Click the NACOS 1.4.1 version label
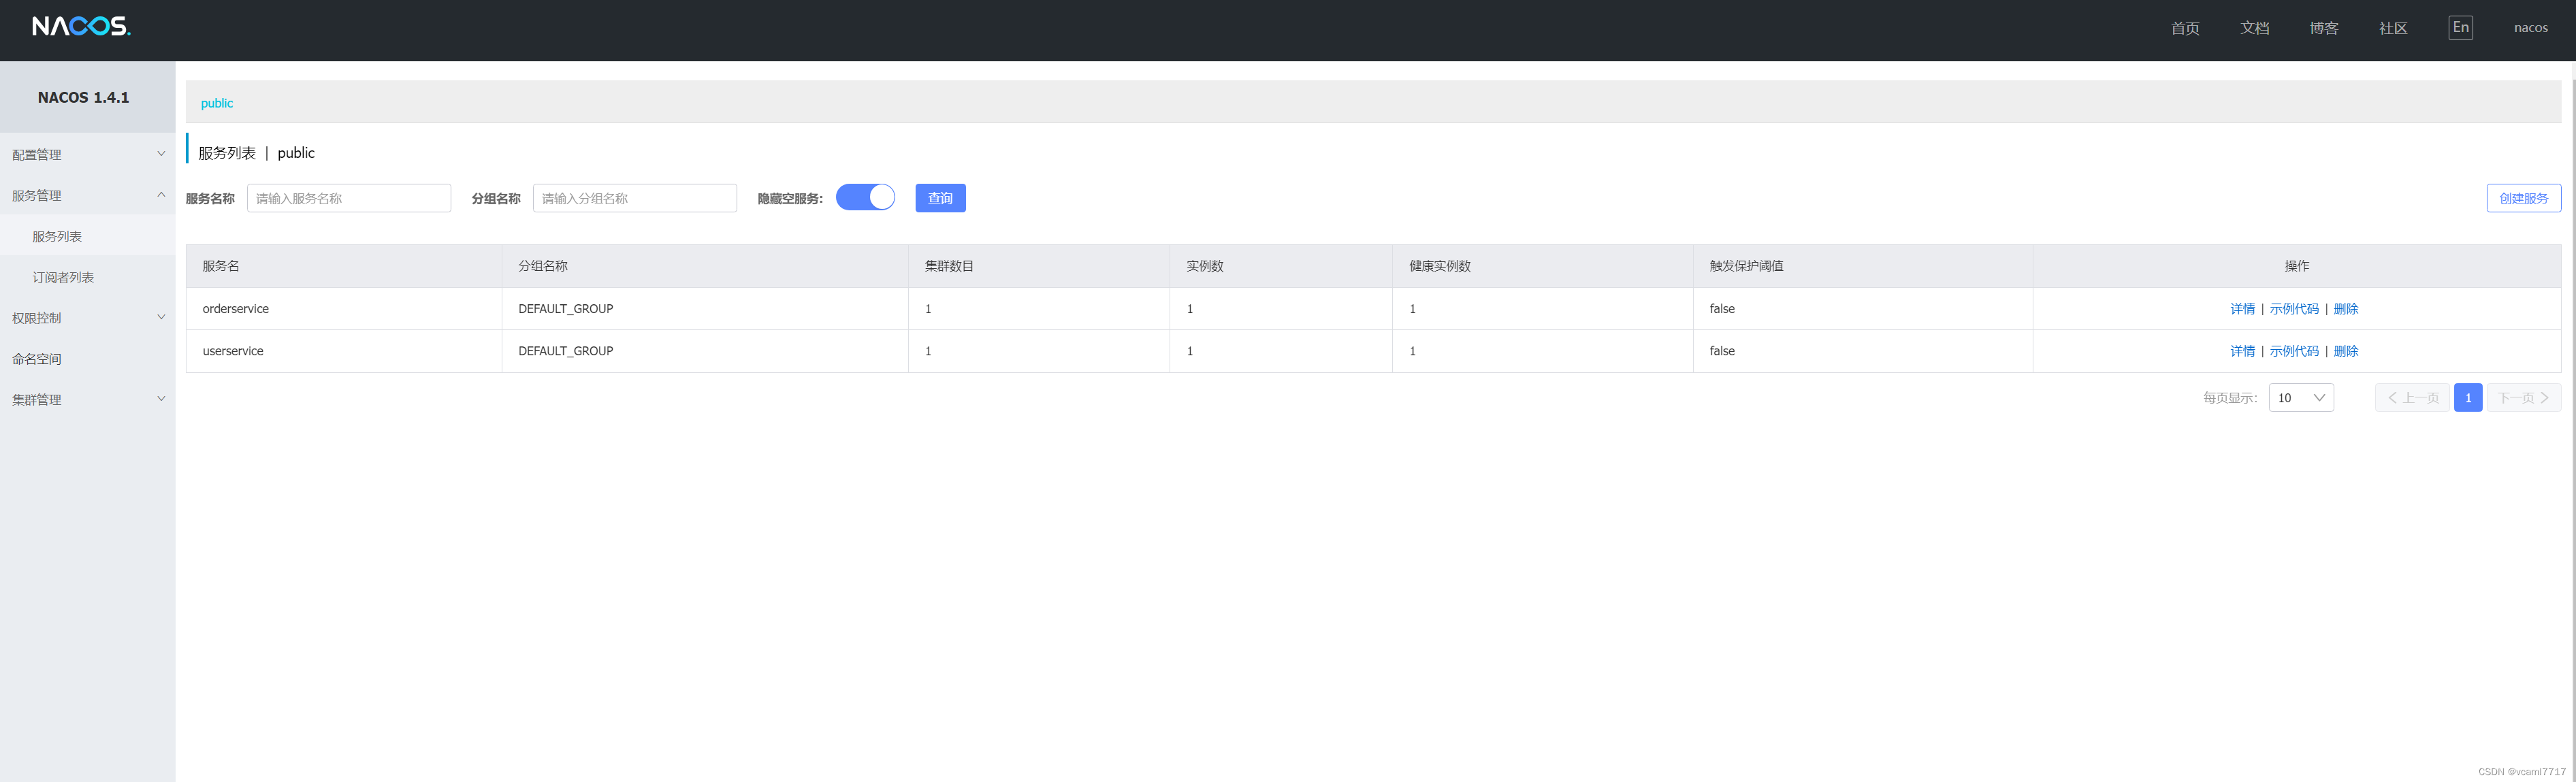Screen dimensions: 2576x782 (84, 97)
